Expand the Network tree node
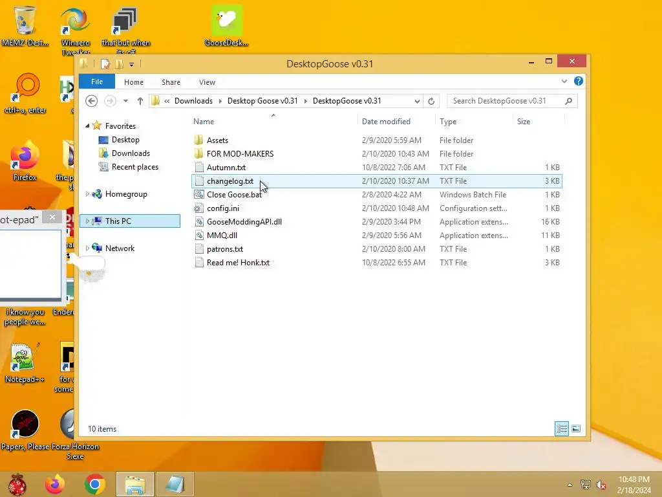 (87, 248)
